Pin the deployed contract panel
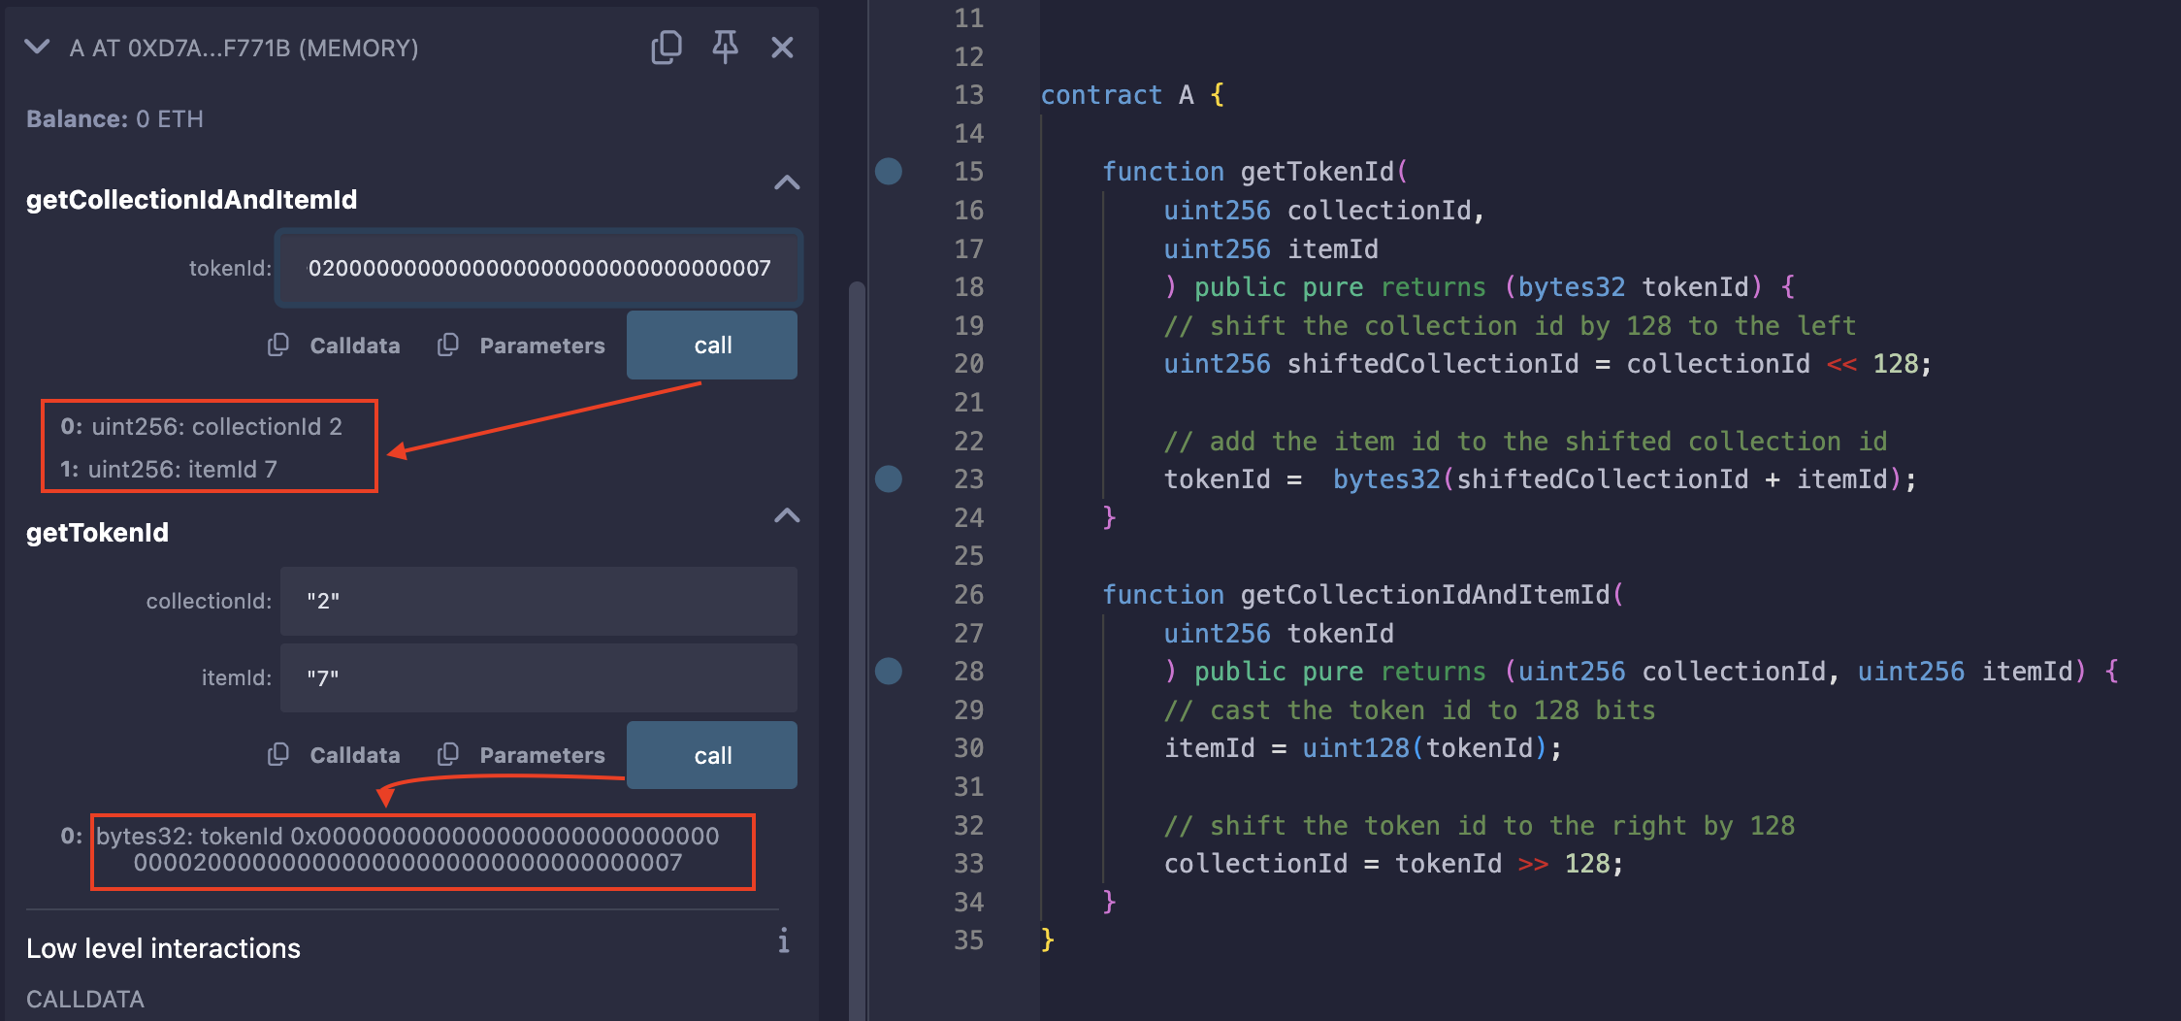The height and width of the screenshot is (1021, 2181). (x=725, y=47)
